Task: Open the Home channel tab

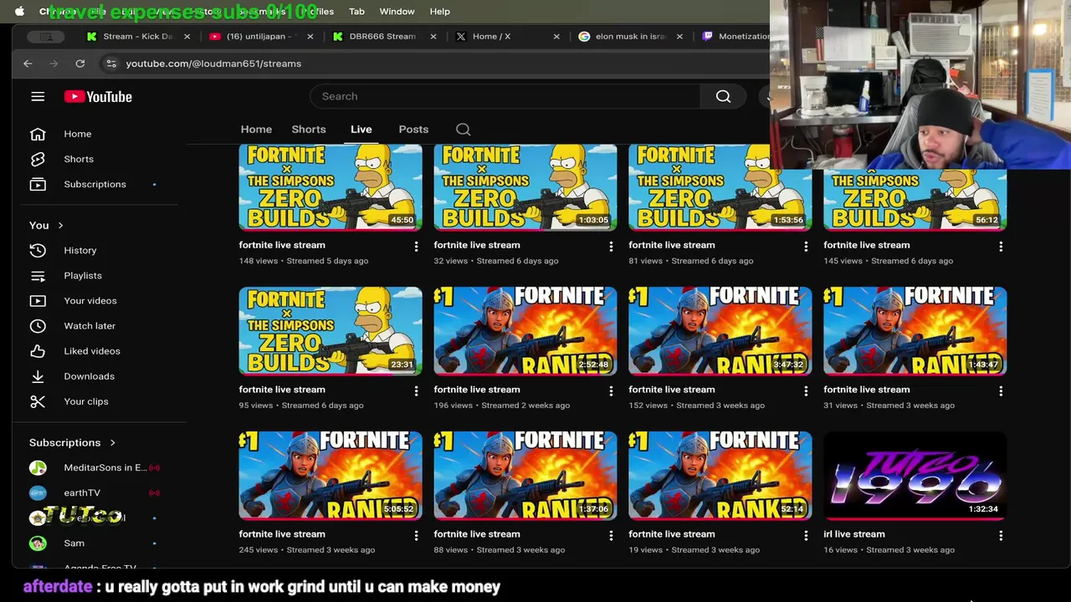Action: pos(256,130)
